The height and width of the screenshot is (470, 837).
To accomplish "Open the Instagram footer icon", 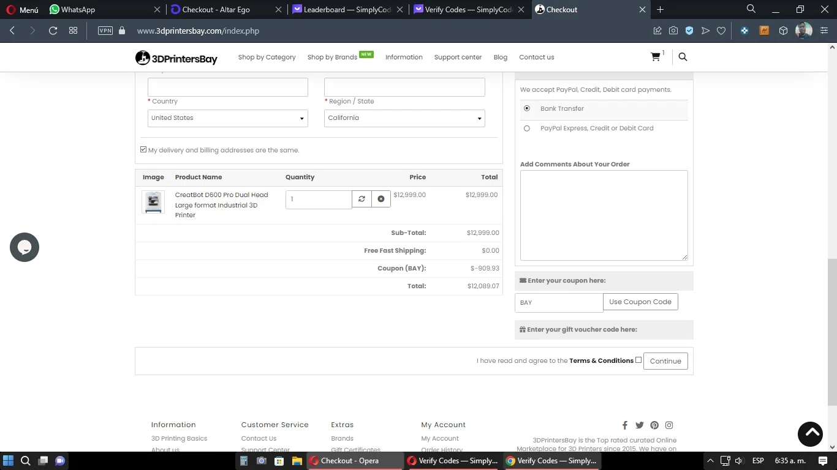I will [x=669, y=425].
